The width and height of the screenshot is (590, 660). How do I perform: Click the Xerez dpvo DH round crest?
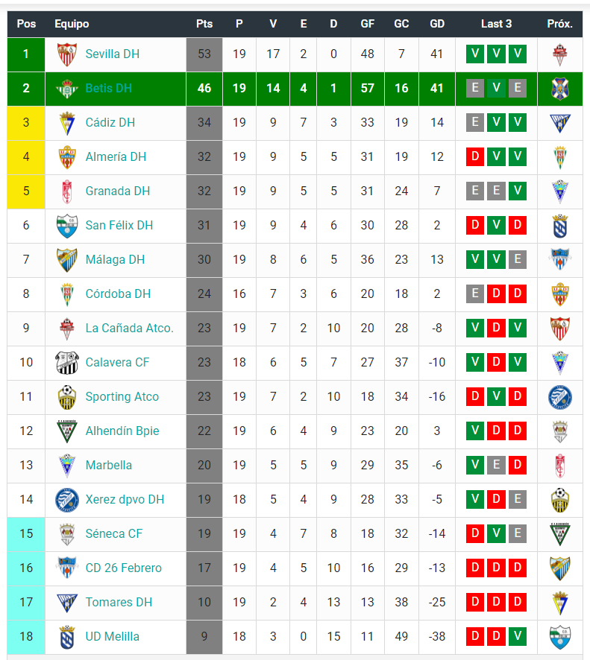pos(67,500)
